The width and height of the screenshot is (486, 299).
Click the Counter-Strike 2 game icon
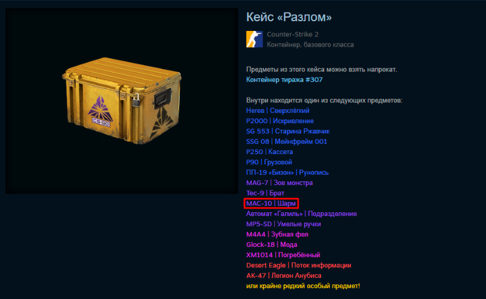[x=255, y=39]
